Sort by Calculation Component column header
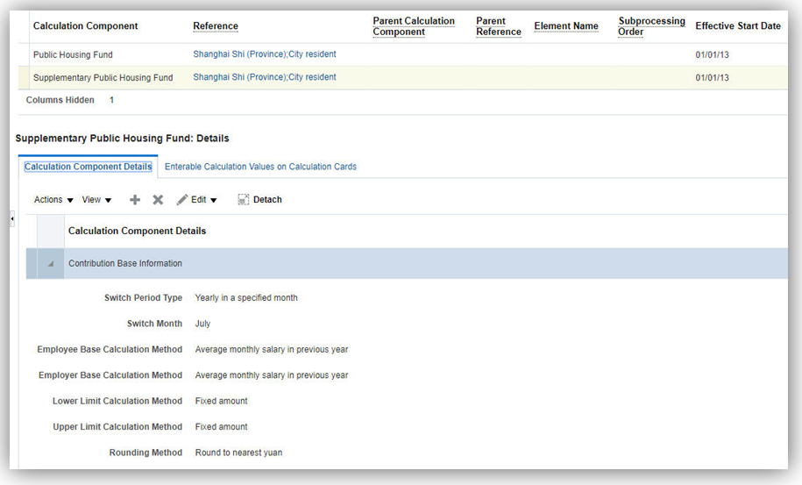 [x=85, y=26]
